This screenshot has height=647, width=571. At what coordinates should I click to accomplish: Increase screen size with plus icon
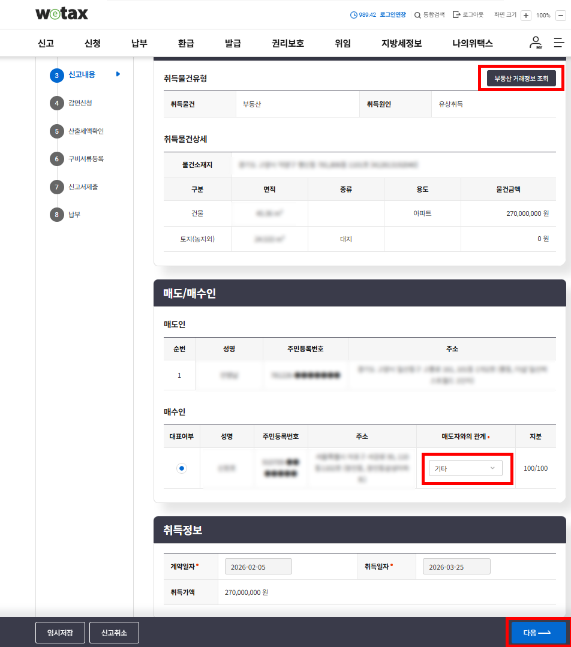(x=525, y=15)
